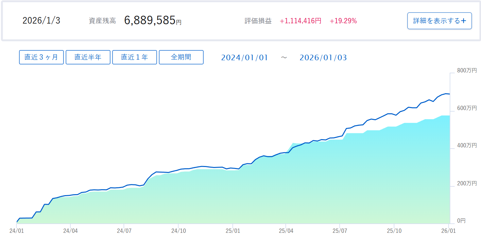
Task: Select the 直近３ヶ月 period filter
Action: (x=41, y=57)
